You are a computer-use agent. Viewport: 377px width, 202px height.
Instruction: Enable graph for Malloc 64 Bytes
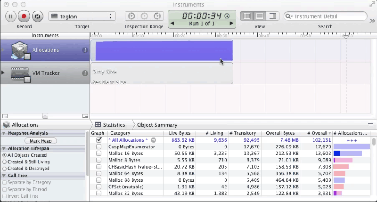coord(98,173)
